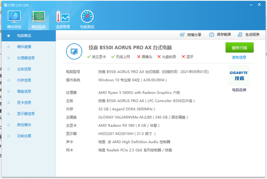This screenshot has width=267, height=179.
Task: Open 显示器信息 monitor info section
Action: tap(26, 113)
